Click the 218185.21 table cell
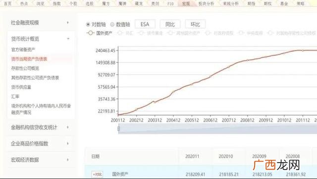 click(229, 174)
